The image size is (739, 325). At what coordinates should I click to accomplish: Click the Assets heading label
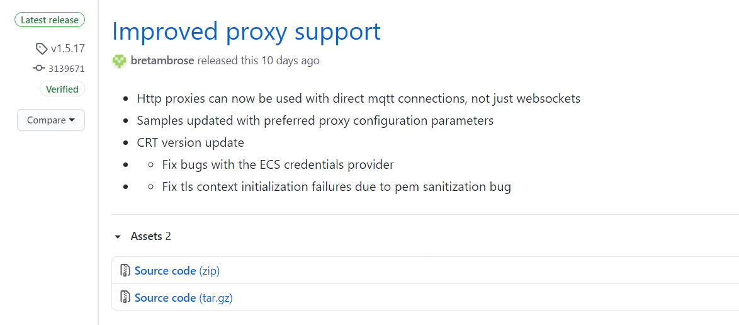click(147, 236)
